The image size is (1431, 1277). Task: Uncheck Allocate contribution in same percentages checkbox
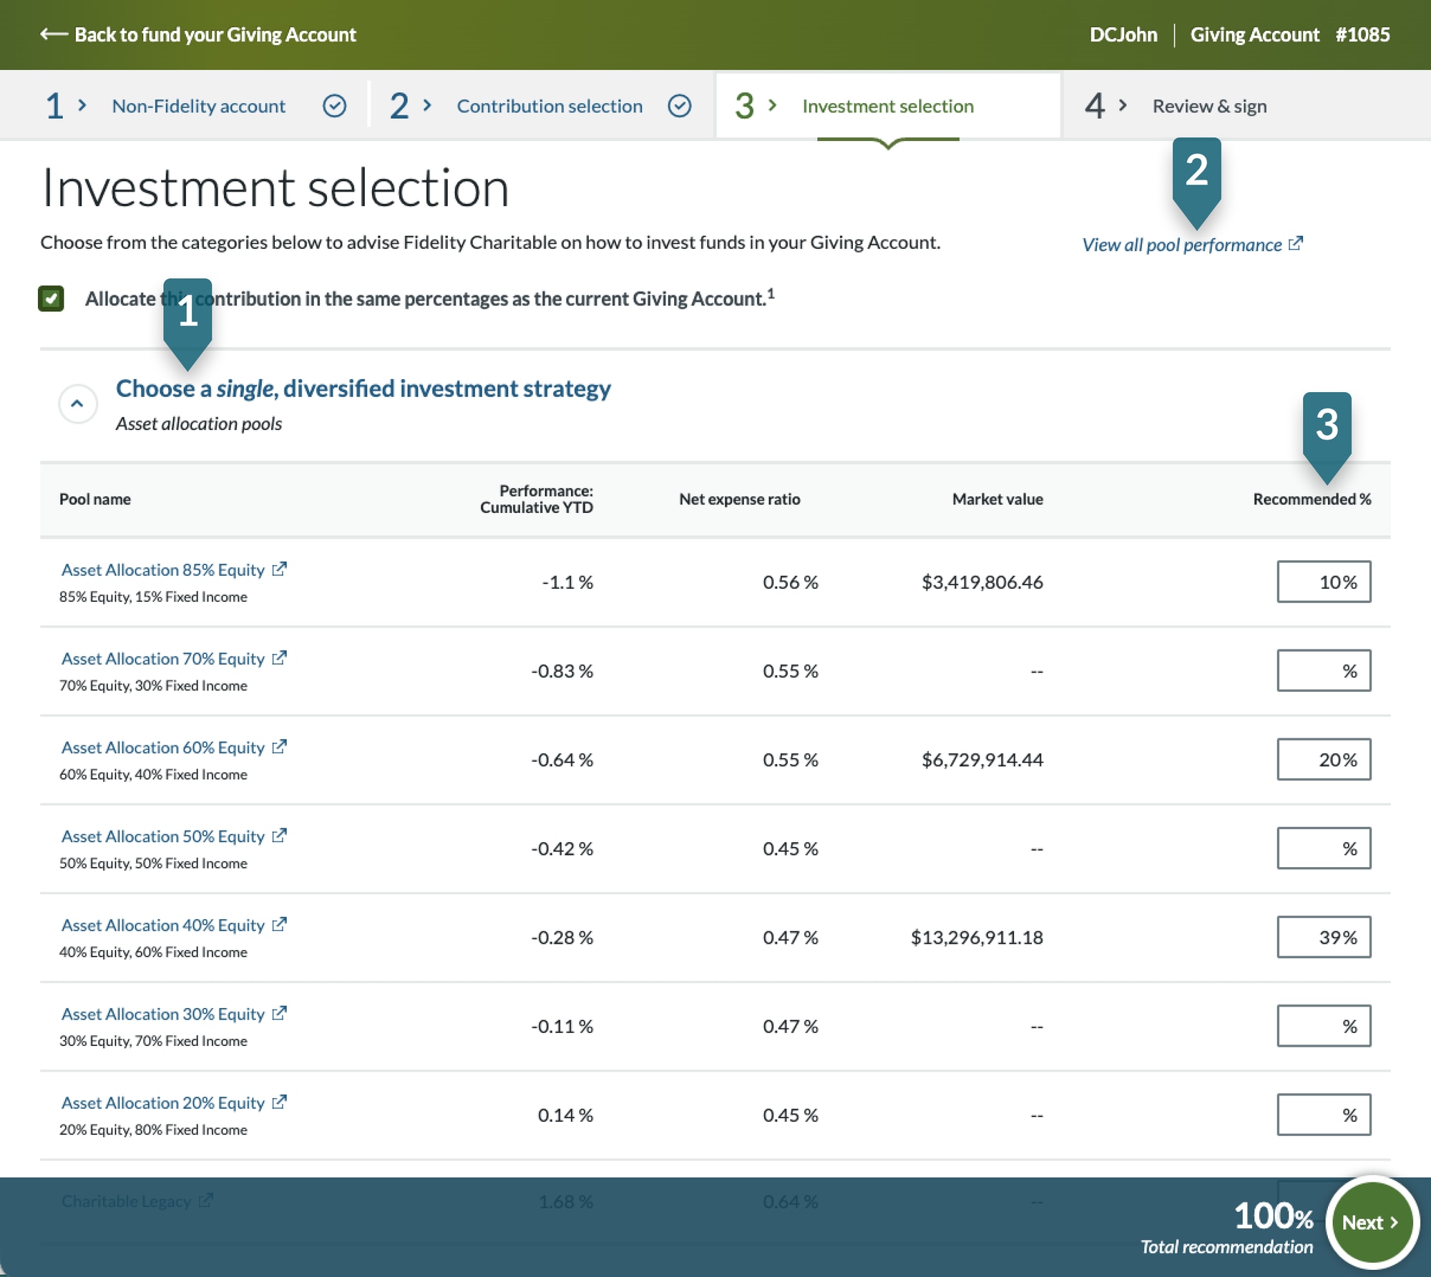(51, 298)
